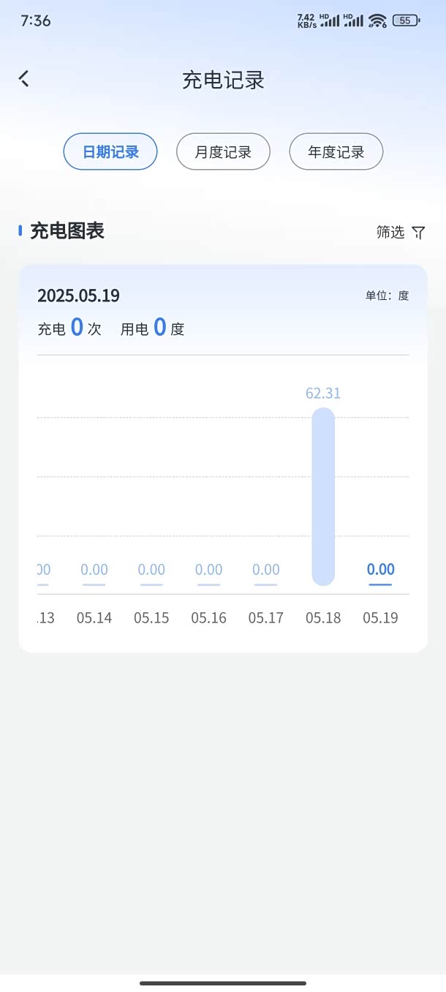This screenshot has width=446, height=992.
Task: Tap the highlighted 0.00 value above 05.19
Action: [380, 570]
